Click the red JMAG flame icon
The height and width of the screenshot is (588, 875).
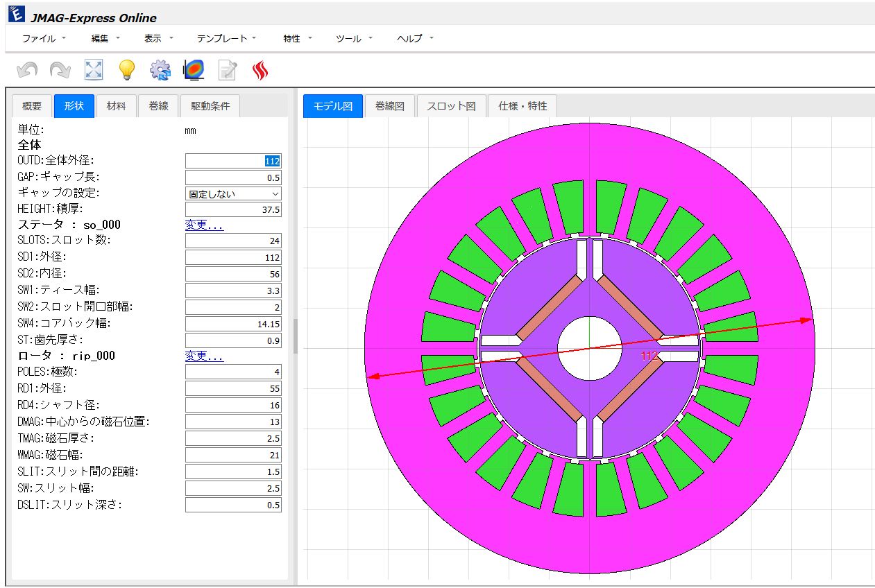tap(260, 69)
